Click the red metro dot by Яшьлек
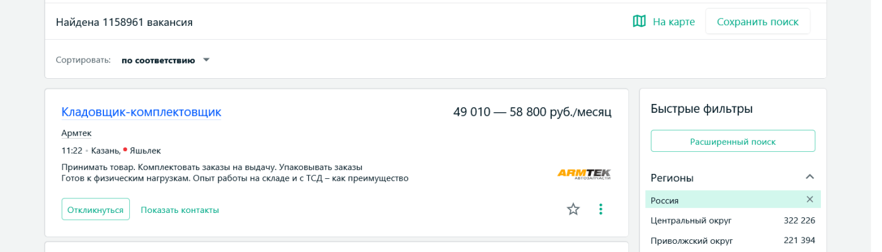 coord(125,150)
